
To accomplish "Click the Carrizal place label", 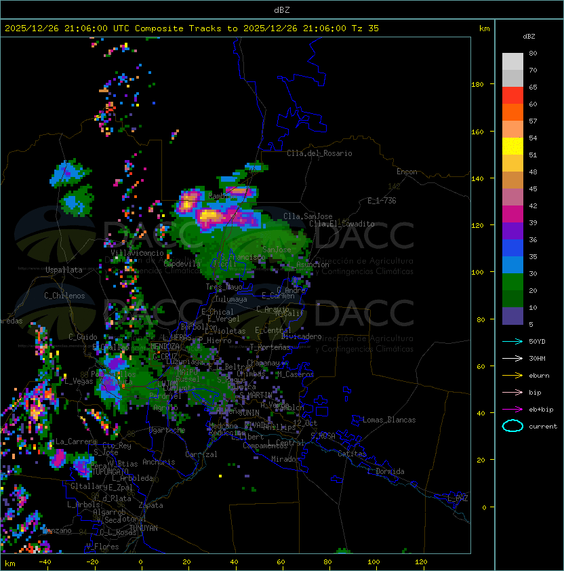I will point(201,454).
